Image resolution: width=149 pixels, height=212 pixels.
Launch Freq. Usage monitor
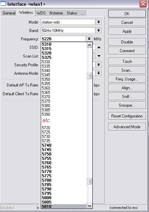click(x=127, y=79)
